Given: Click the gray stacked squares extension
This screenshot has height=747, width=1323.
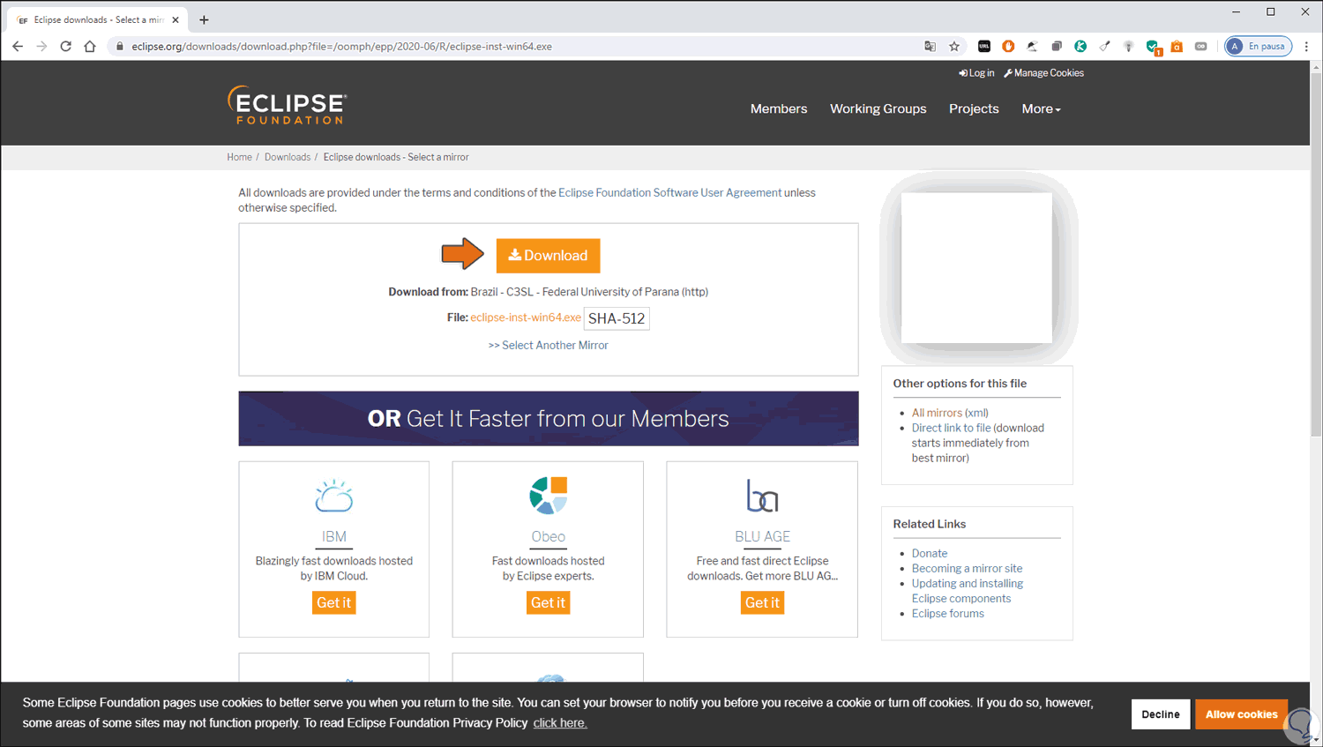Looking at the screenshot, I should 1056,47.
